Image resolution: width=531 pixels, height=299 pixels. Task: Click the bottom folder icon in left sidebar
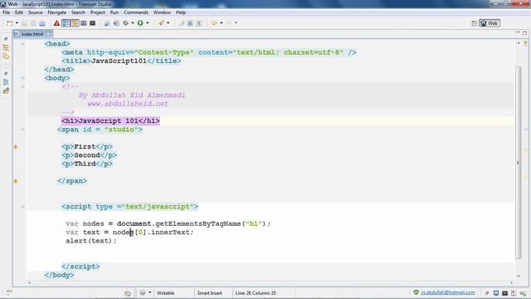click(x=6, y=91)
